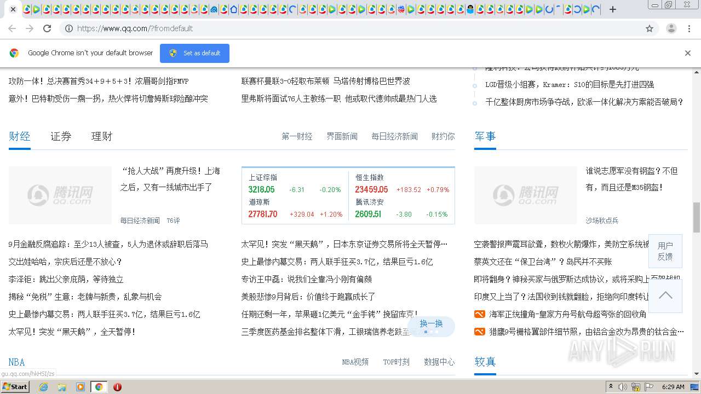Click the taskbar clock 6:29 AM
This screenshot has width=701, height=394.
(673, 387)
